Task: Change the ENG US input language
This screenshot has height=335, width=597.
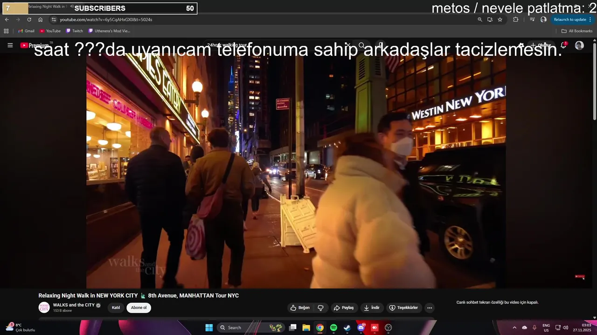Action: [546, 328]
